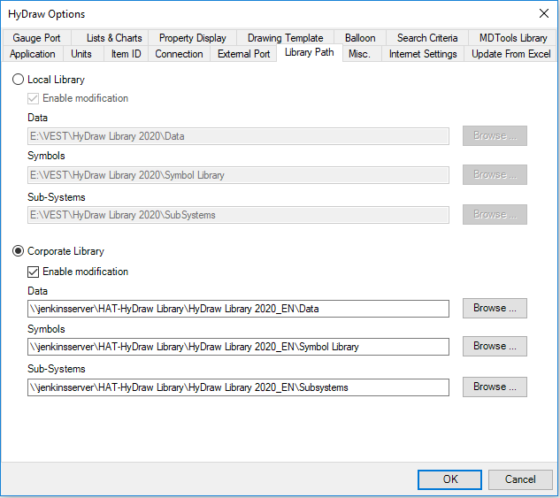
Task: Browse for Corporate Library Data folder
Action: pyautogui.click(x=495, y=308)
